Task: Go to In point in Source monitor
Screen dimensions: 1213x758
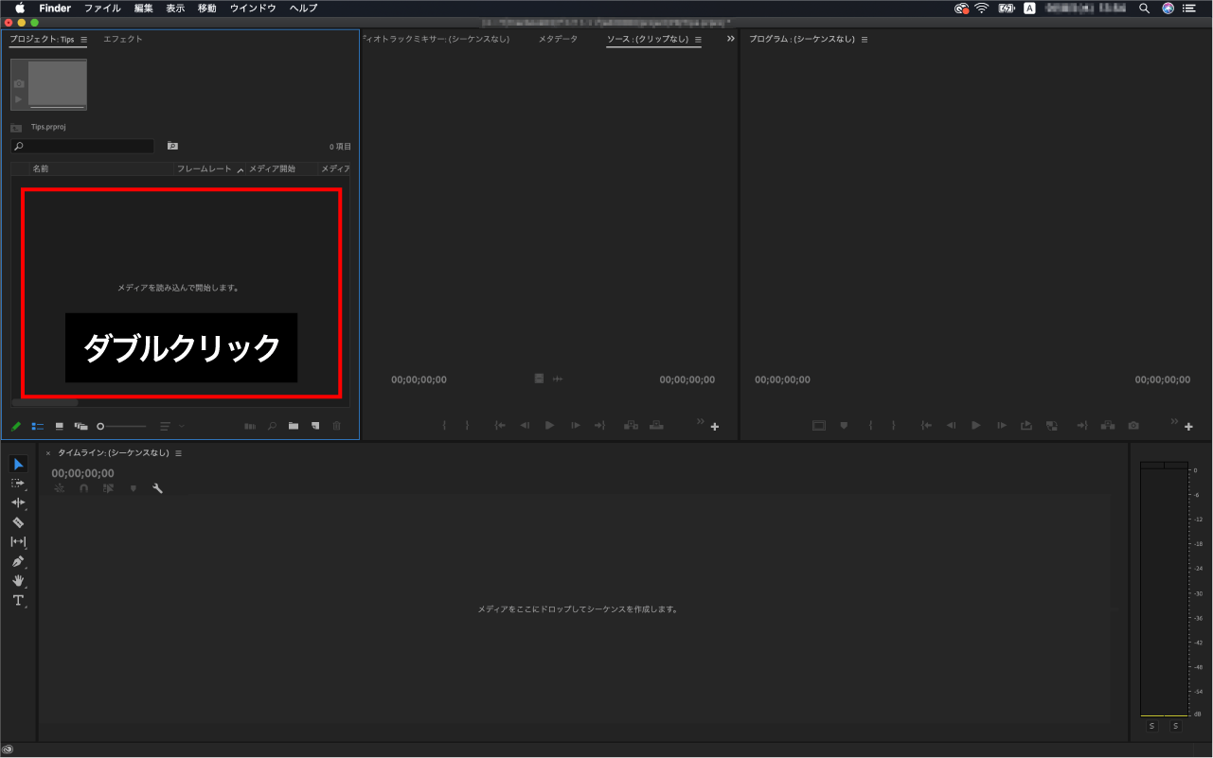Action: pos(500,426)
